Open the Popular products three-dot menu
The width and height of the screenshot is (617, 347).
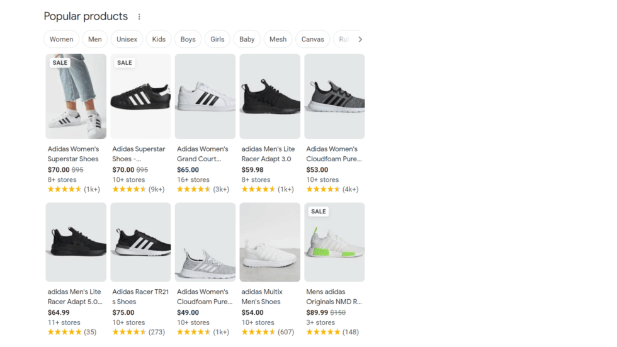tap(139, 16)
